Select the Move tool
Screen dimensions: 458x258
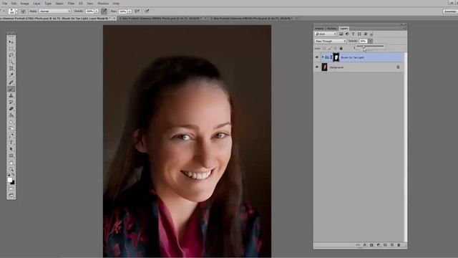[x=11, y=42]
